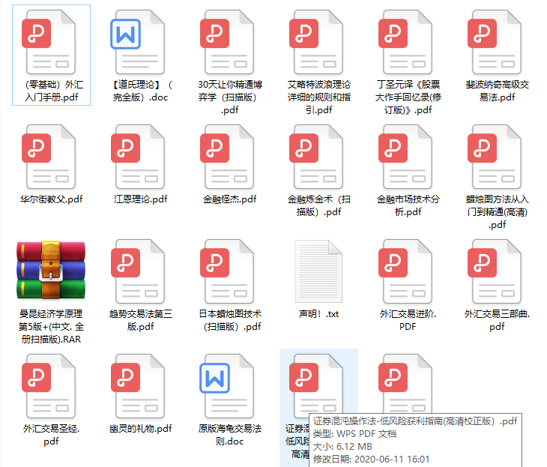The width and height of the screenshot is (547, 467).
Task: Click the 30天让你精通博弈学 PDF icon
Action: click(x=227, y=42)
